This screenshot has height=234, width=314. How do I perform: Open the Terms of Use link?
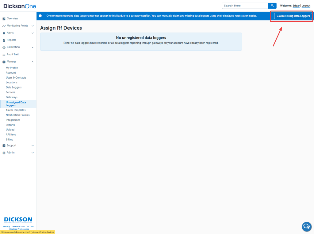click(18, 227)
